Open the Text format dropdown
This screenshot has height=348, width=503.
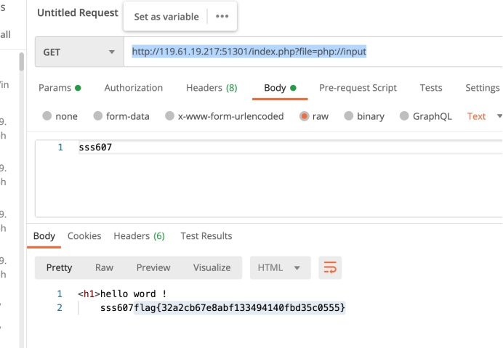(484, 116)
